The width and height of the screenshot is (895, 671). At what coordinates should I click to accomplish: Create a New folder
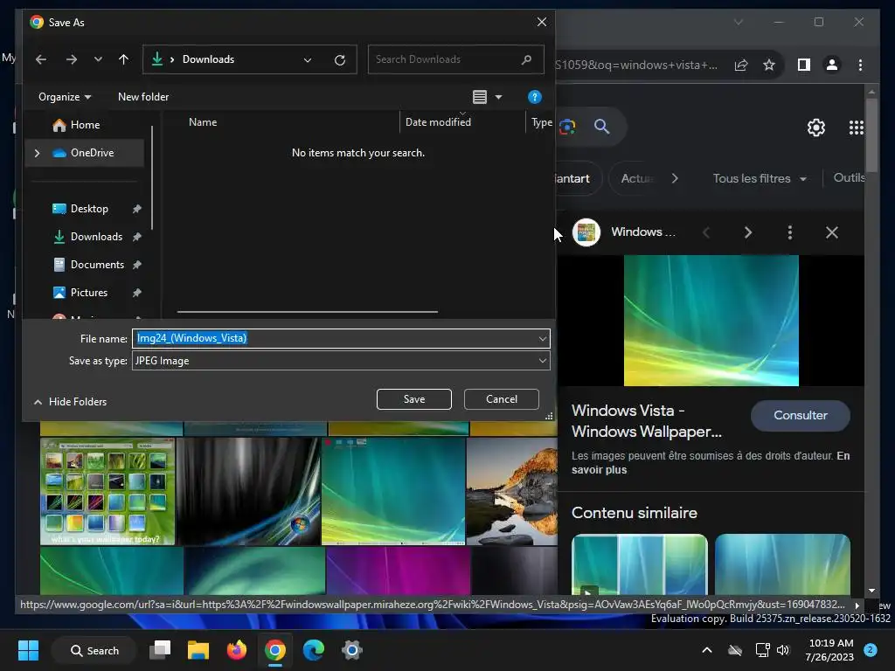(x=143, y=97)
